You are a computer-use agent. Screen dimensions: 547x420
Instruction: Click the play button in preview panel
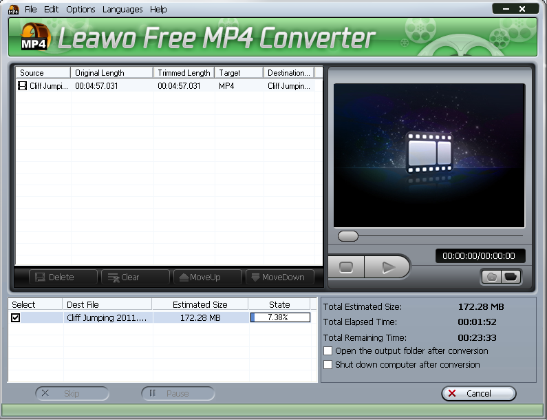tap(387, 267)
